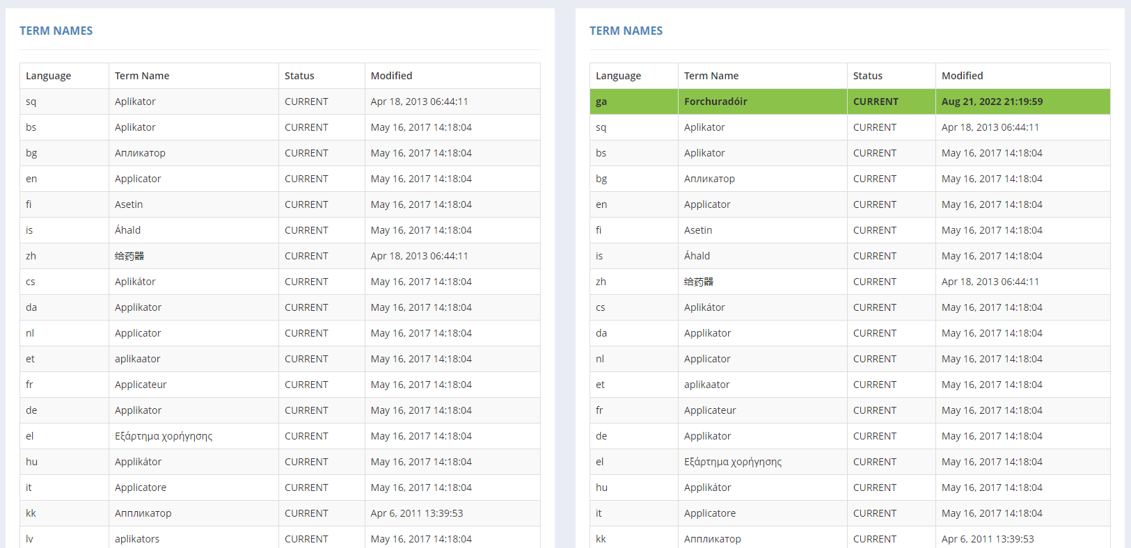
Task: Click Modified column header in left table
Action: pyautogui.click(x=391, y=76)
